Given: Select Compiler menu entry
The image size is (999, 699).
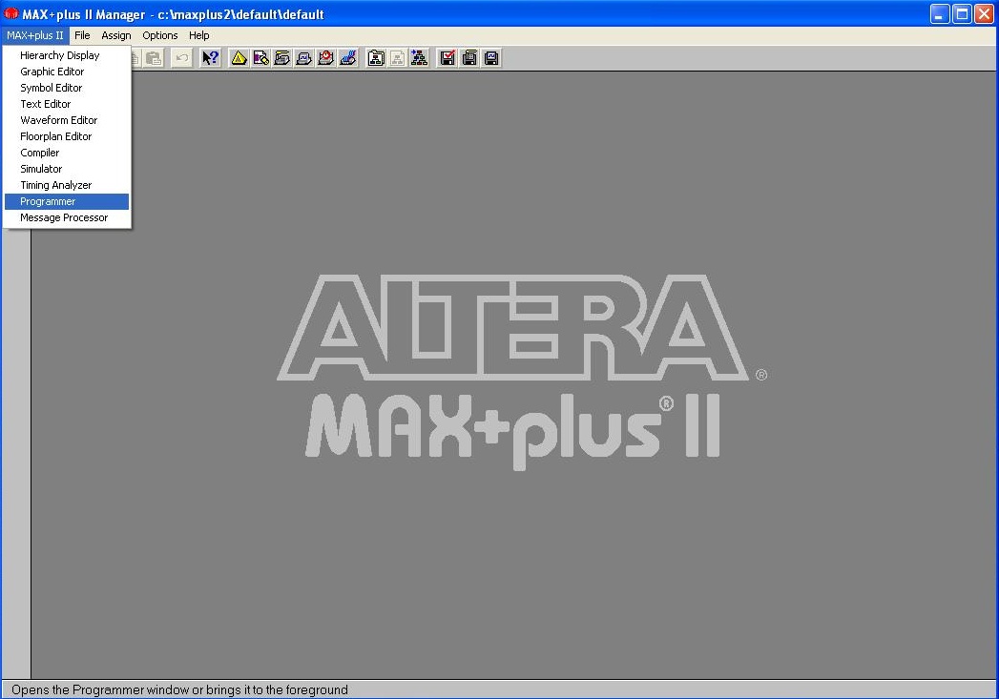Looking at the screenshot, I should coord(67,153).
